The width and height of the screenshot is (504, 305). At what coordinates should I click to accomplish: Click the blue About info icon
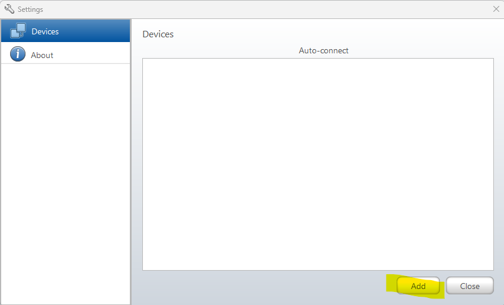click(18, 54)
